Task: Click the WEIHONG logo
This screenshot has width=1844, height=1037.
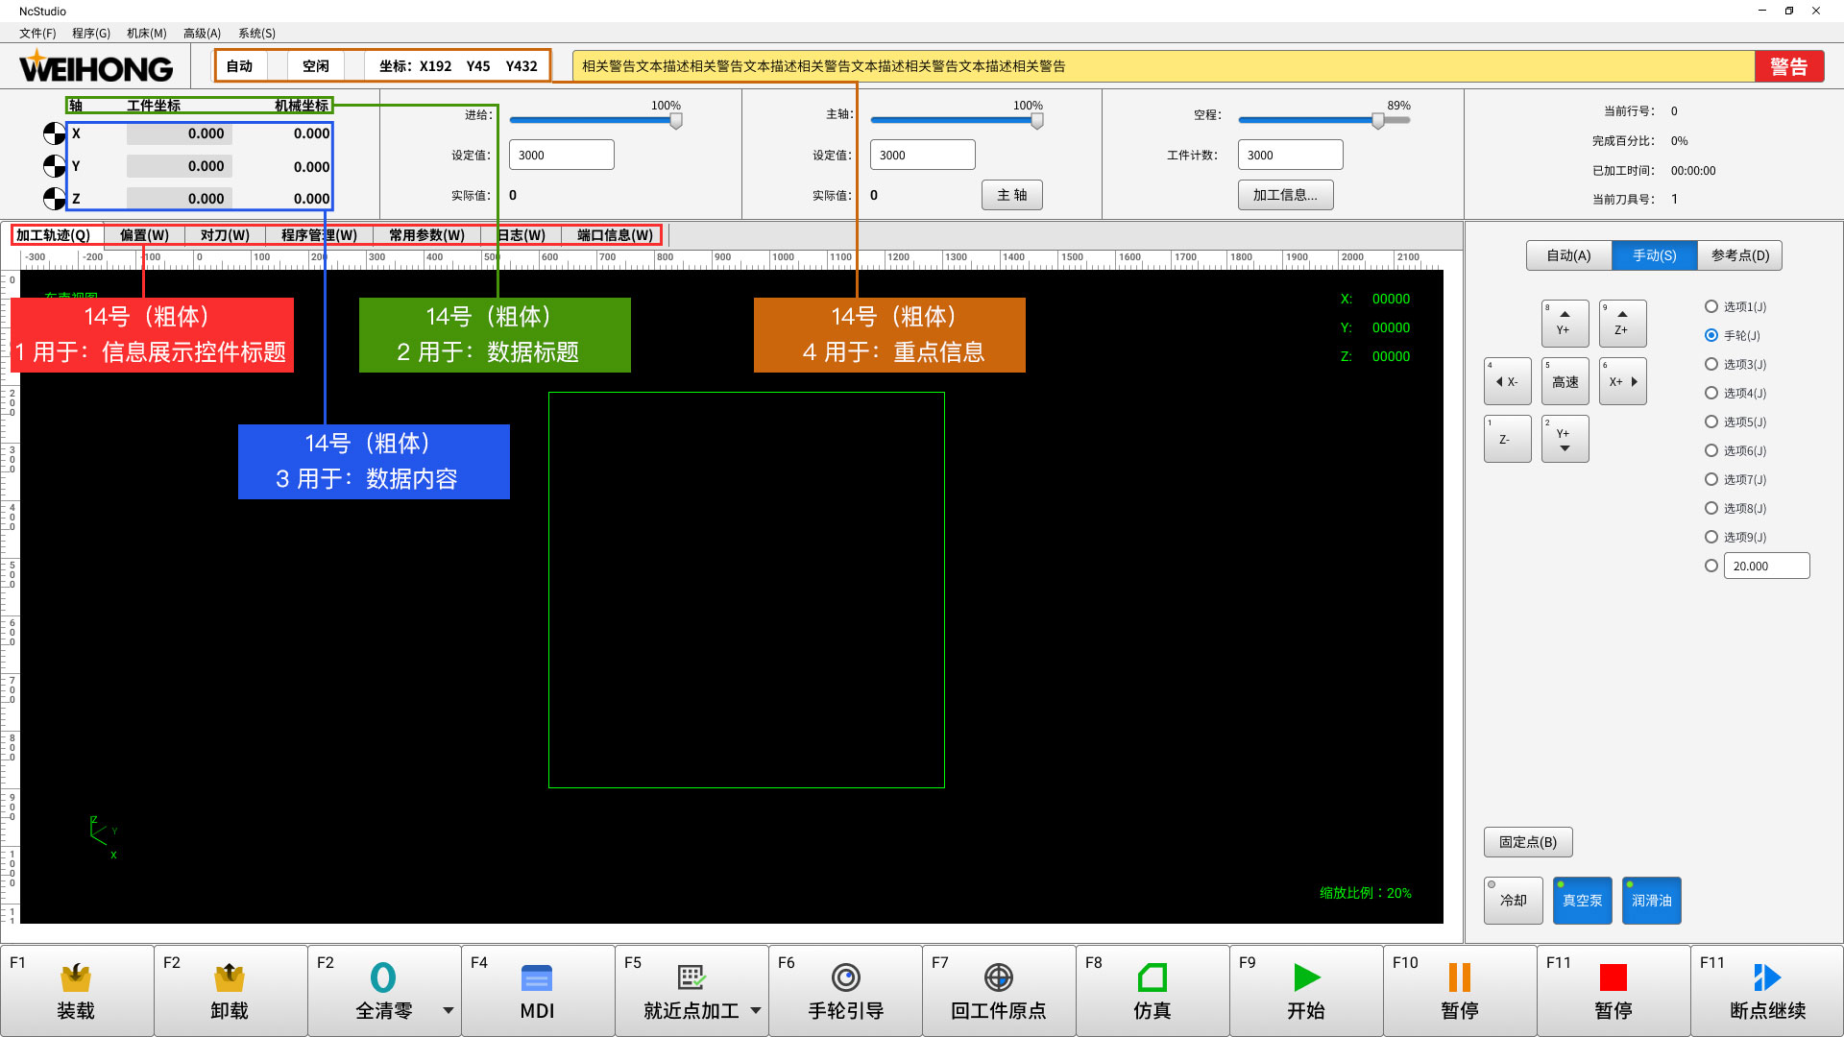Action: (x=96, y=67)
